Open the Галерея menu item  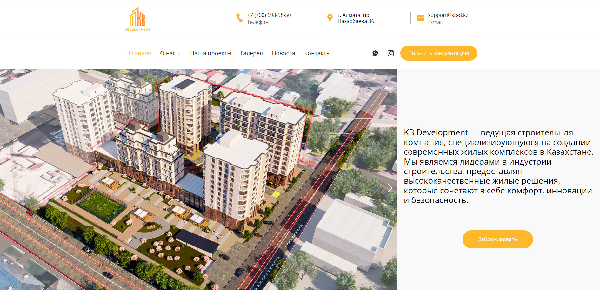[x=252, y=53]
